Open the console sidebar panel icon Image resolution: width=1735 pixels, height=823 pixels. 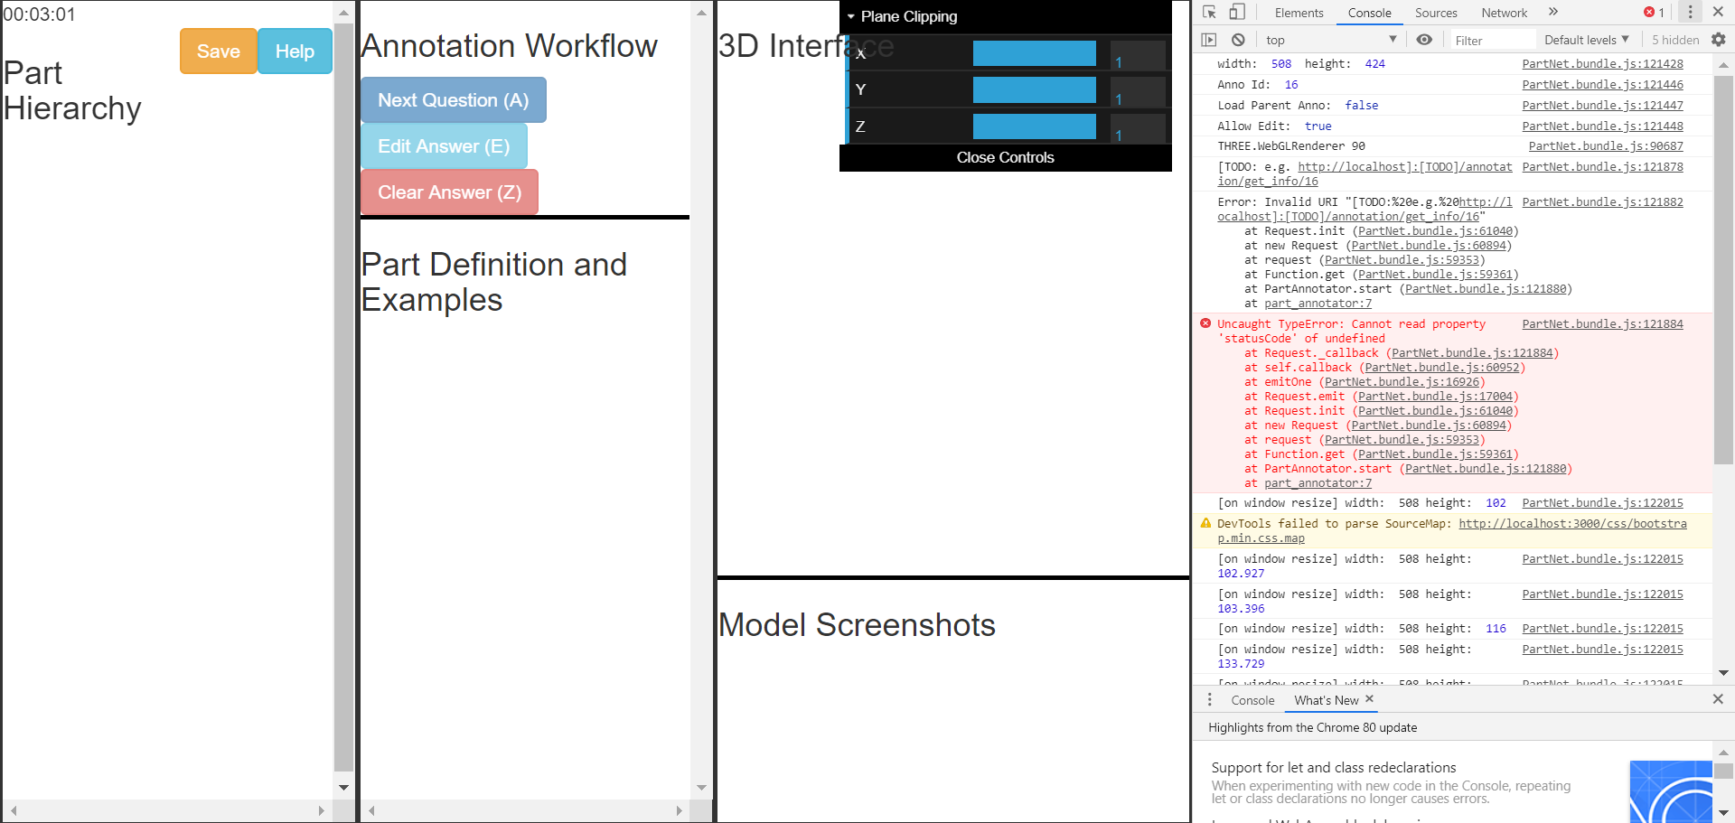click(x=1209, y=40)
